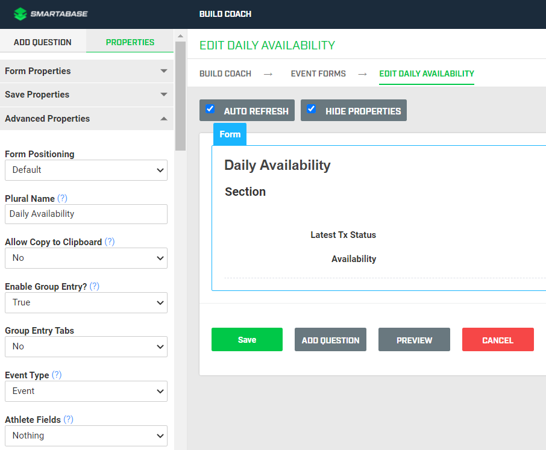Switch to the Add Question tab
Image resolution: width=546 pixels, height=450 pixels.
point(43,42)
